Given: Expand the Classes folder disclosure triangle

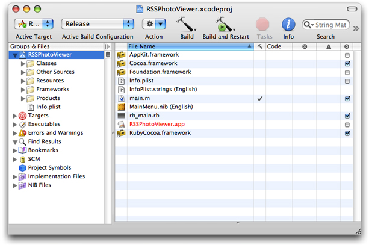Looking at the screenshot, I should click(x=23, y=63).
